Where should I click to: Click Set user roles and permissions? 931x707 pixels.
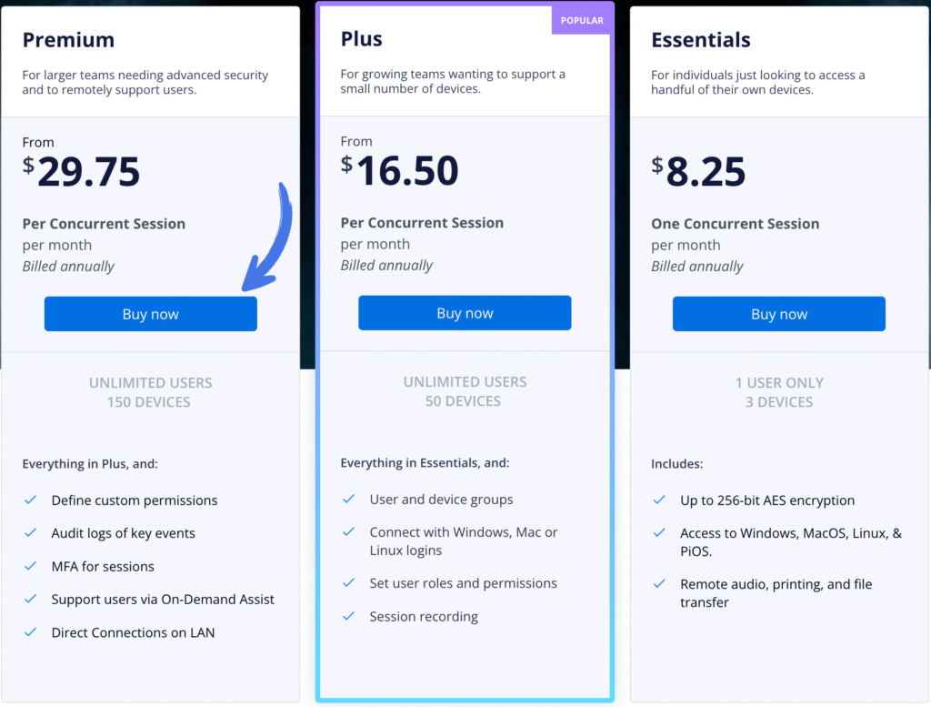pyautogui.click(x=463, y=583)
